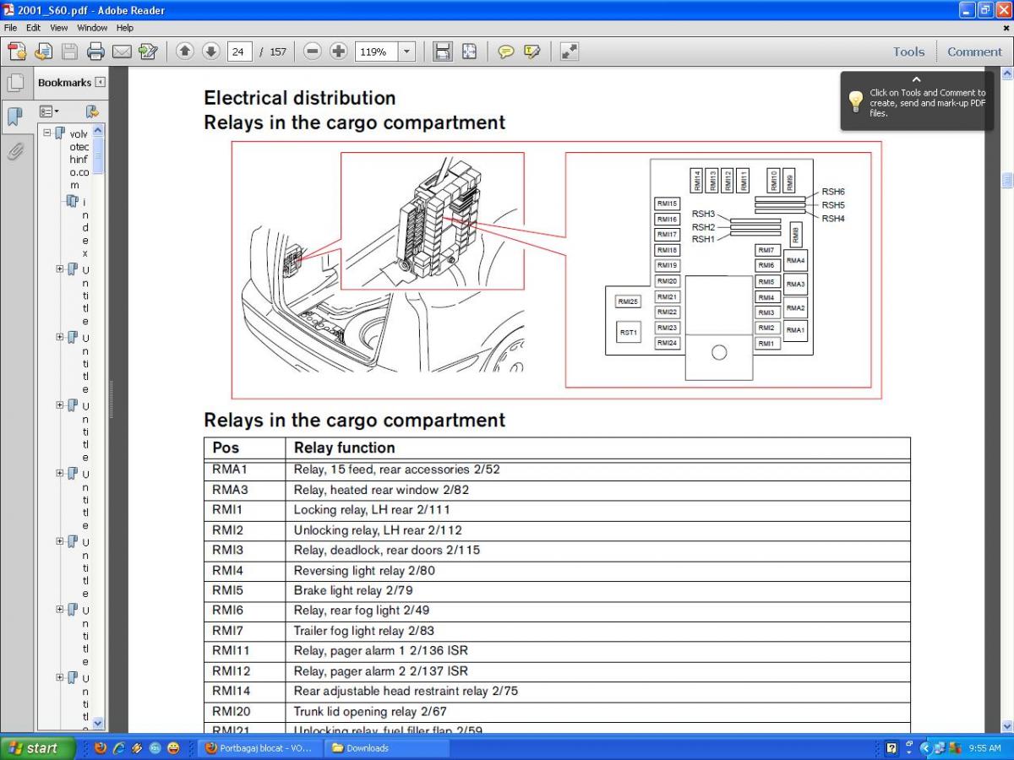
Task: Switch to Portbagaj blocat taskbar window
Action: click(261, 748)
